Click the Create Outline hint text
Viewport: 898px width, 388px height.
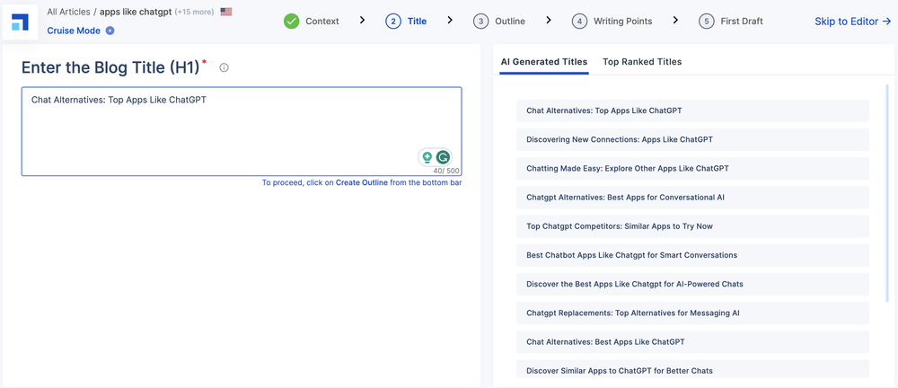(361, 183)
